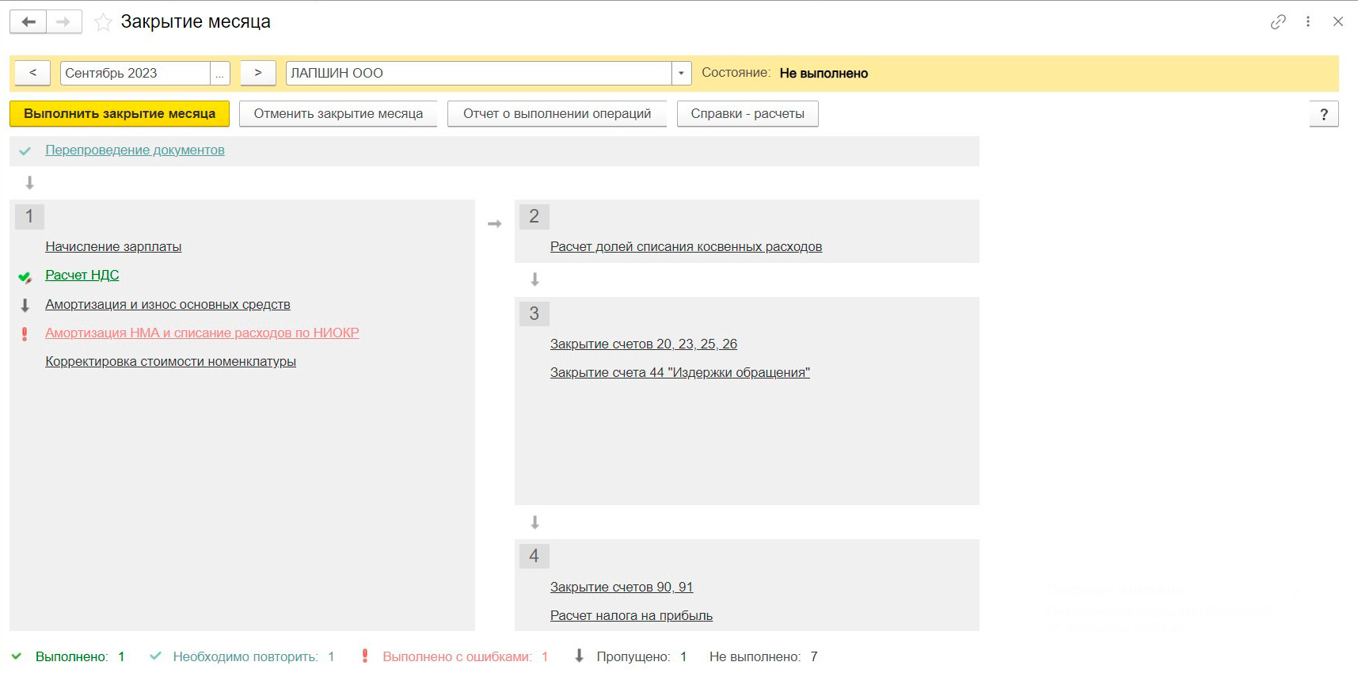Switch to previous month with < button
Viewport: 1358px width, 677px height.
(32, 73)
